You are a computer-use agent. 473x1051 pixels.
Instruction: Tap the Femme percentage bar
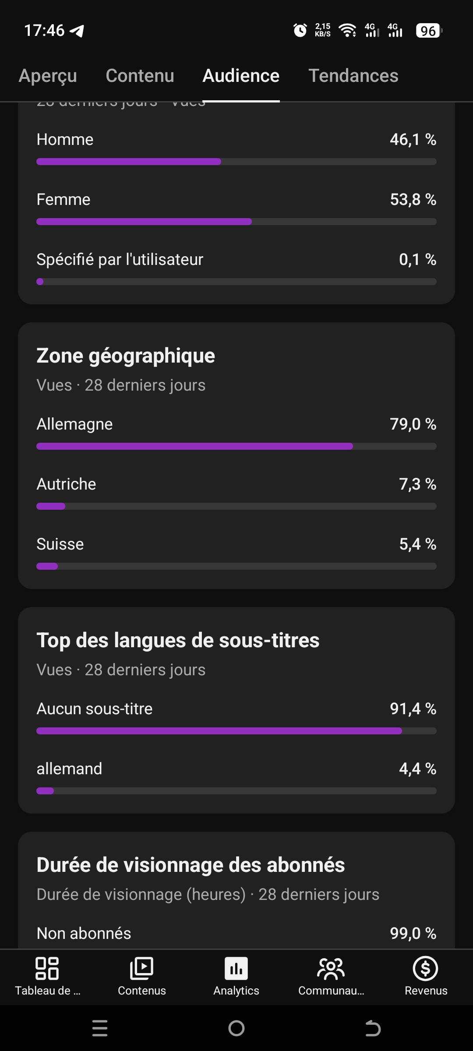[x=236, y=222]
